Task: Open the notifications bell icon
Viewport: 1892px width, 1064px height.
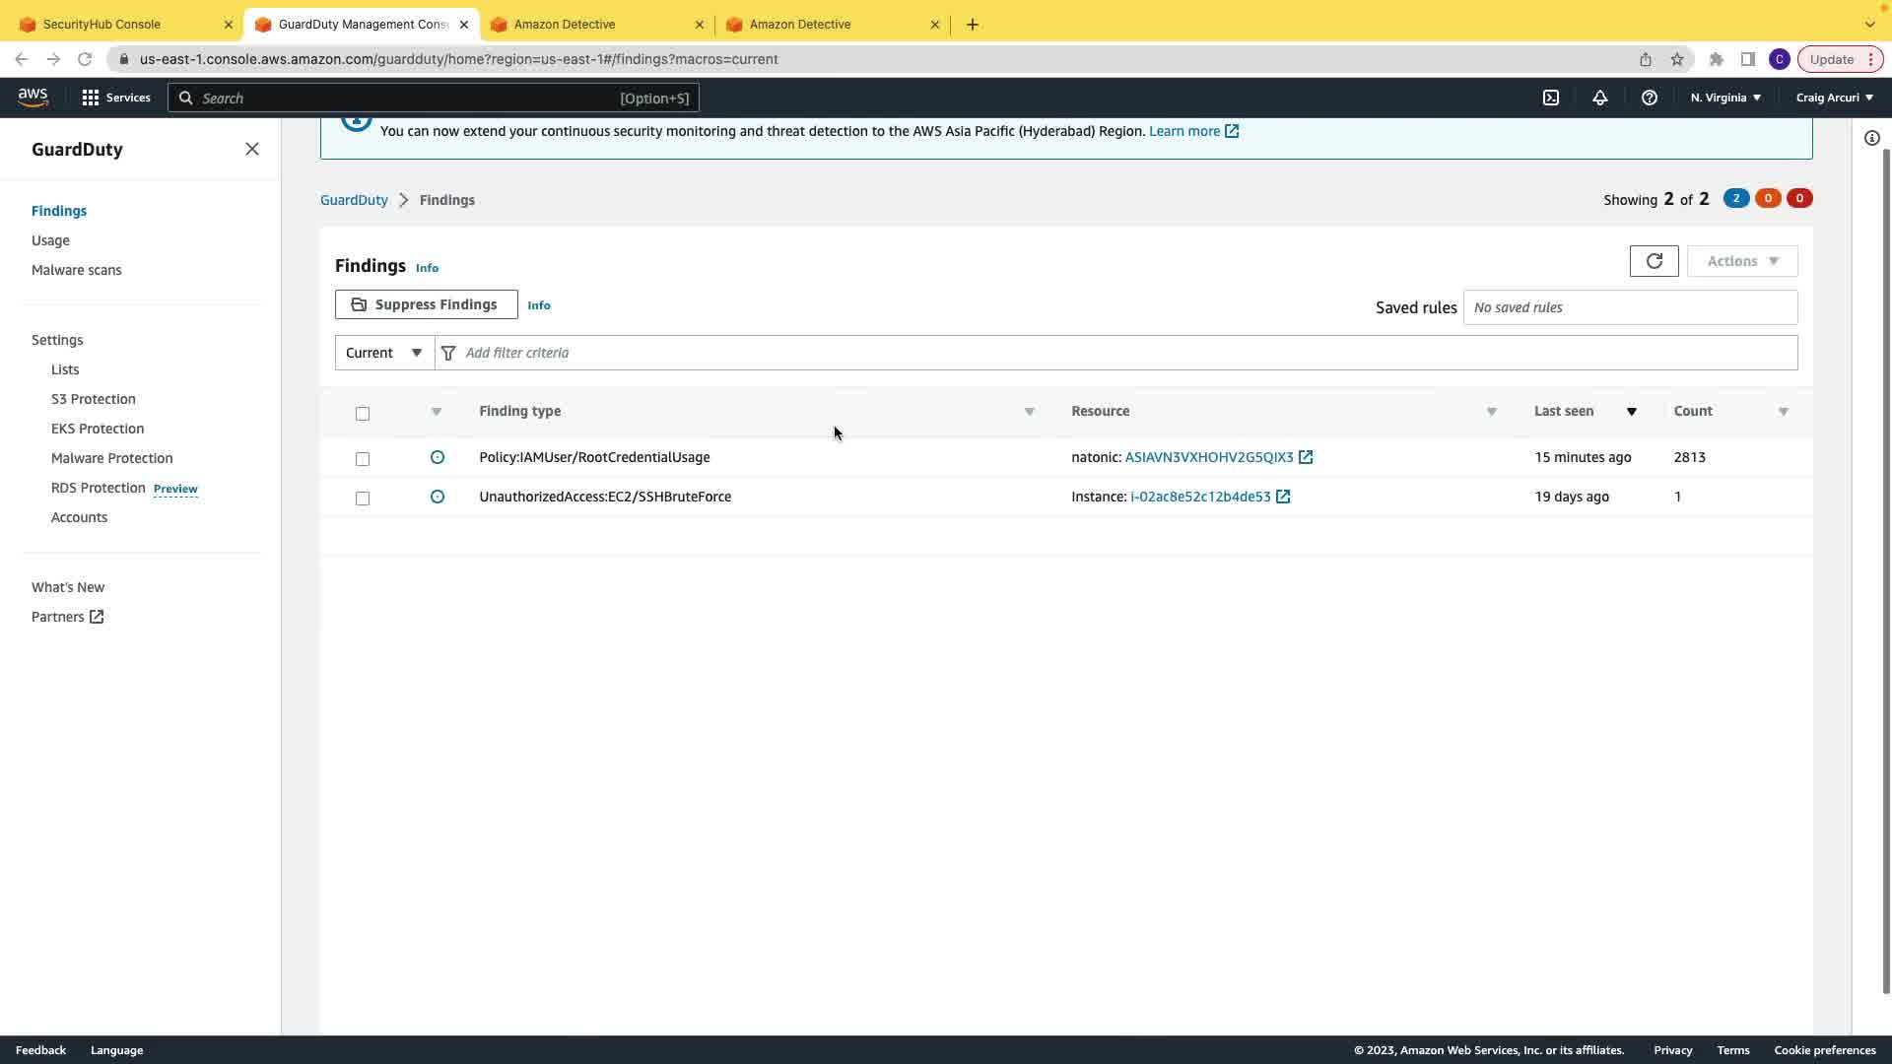Action: [1600, 98]
